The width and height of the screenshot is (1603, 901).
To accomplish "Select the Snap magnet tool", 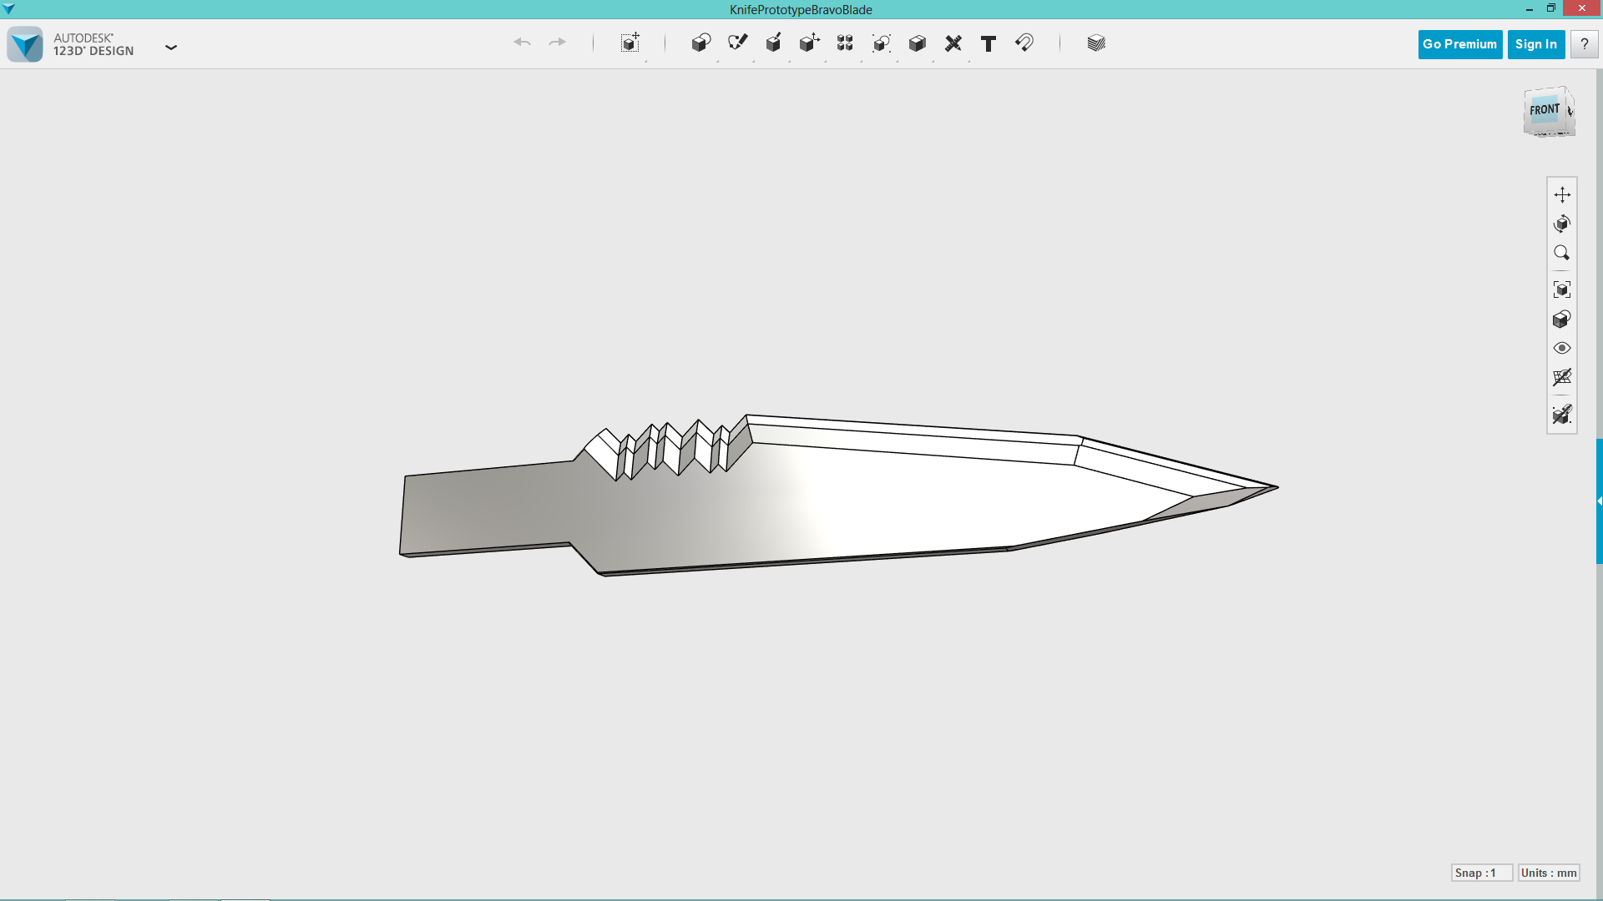I will 1024,43.
